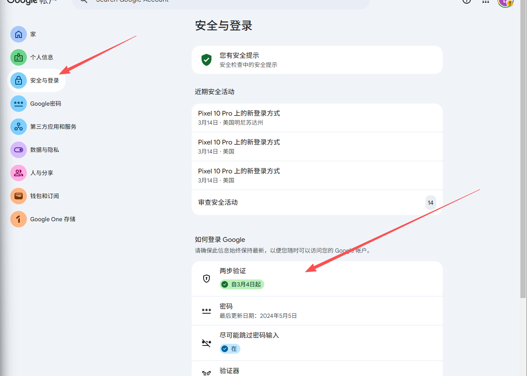This screenshot has height=376, width=527.
Task: Open the 验证器 authenticator row
Action: [317, 370]
